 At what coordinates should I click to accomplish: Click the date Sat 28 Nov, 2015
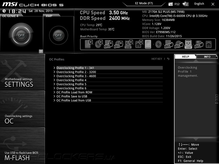pyautogui.click(x=40, y=11)
